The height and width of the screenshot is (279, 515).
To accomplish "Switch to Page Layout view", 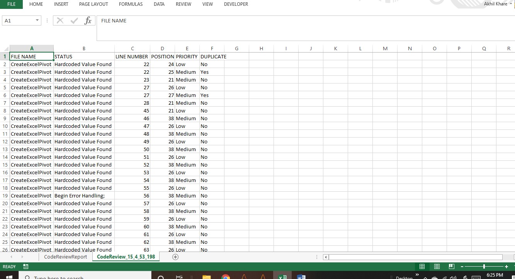I will (x=437, y=267).
